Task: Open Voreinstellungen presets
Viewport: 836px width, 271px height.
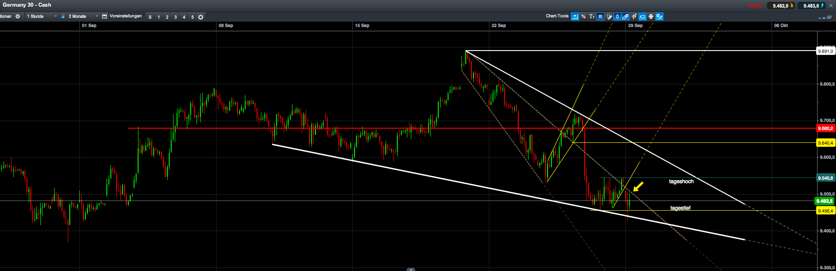Action: click(126, 16)
